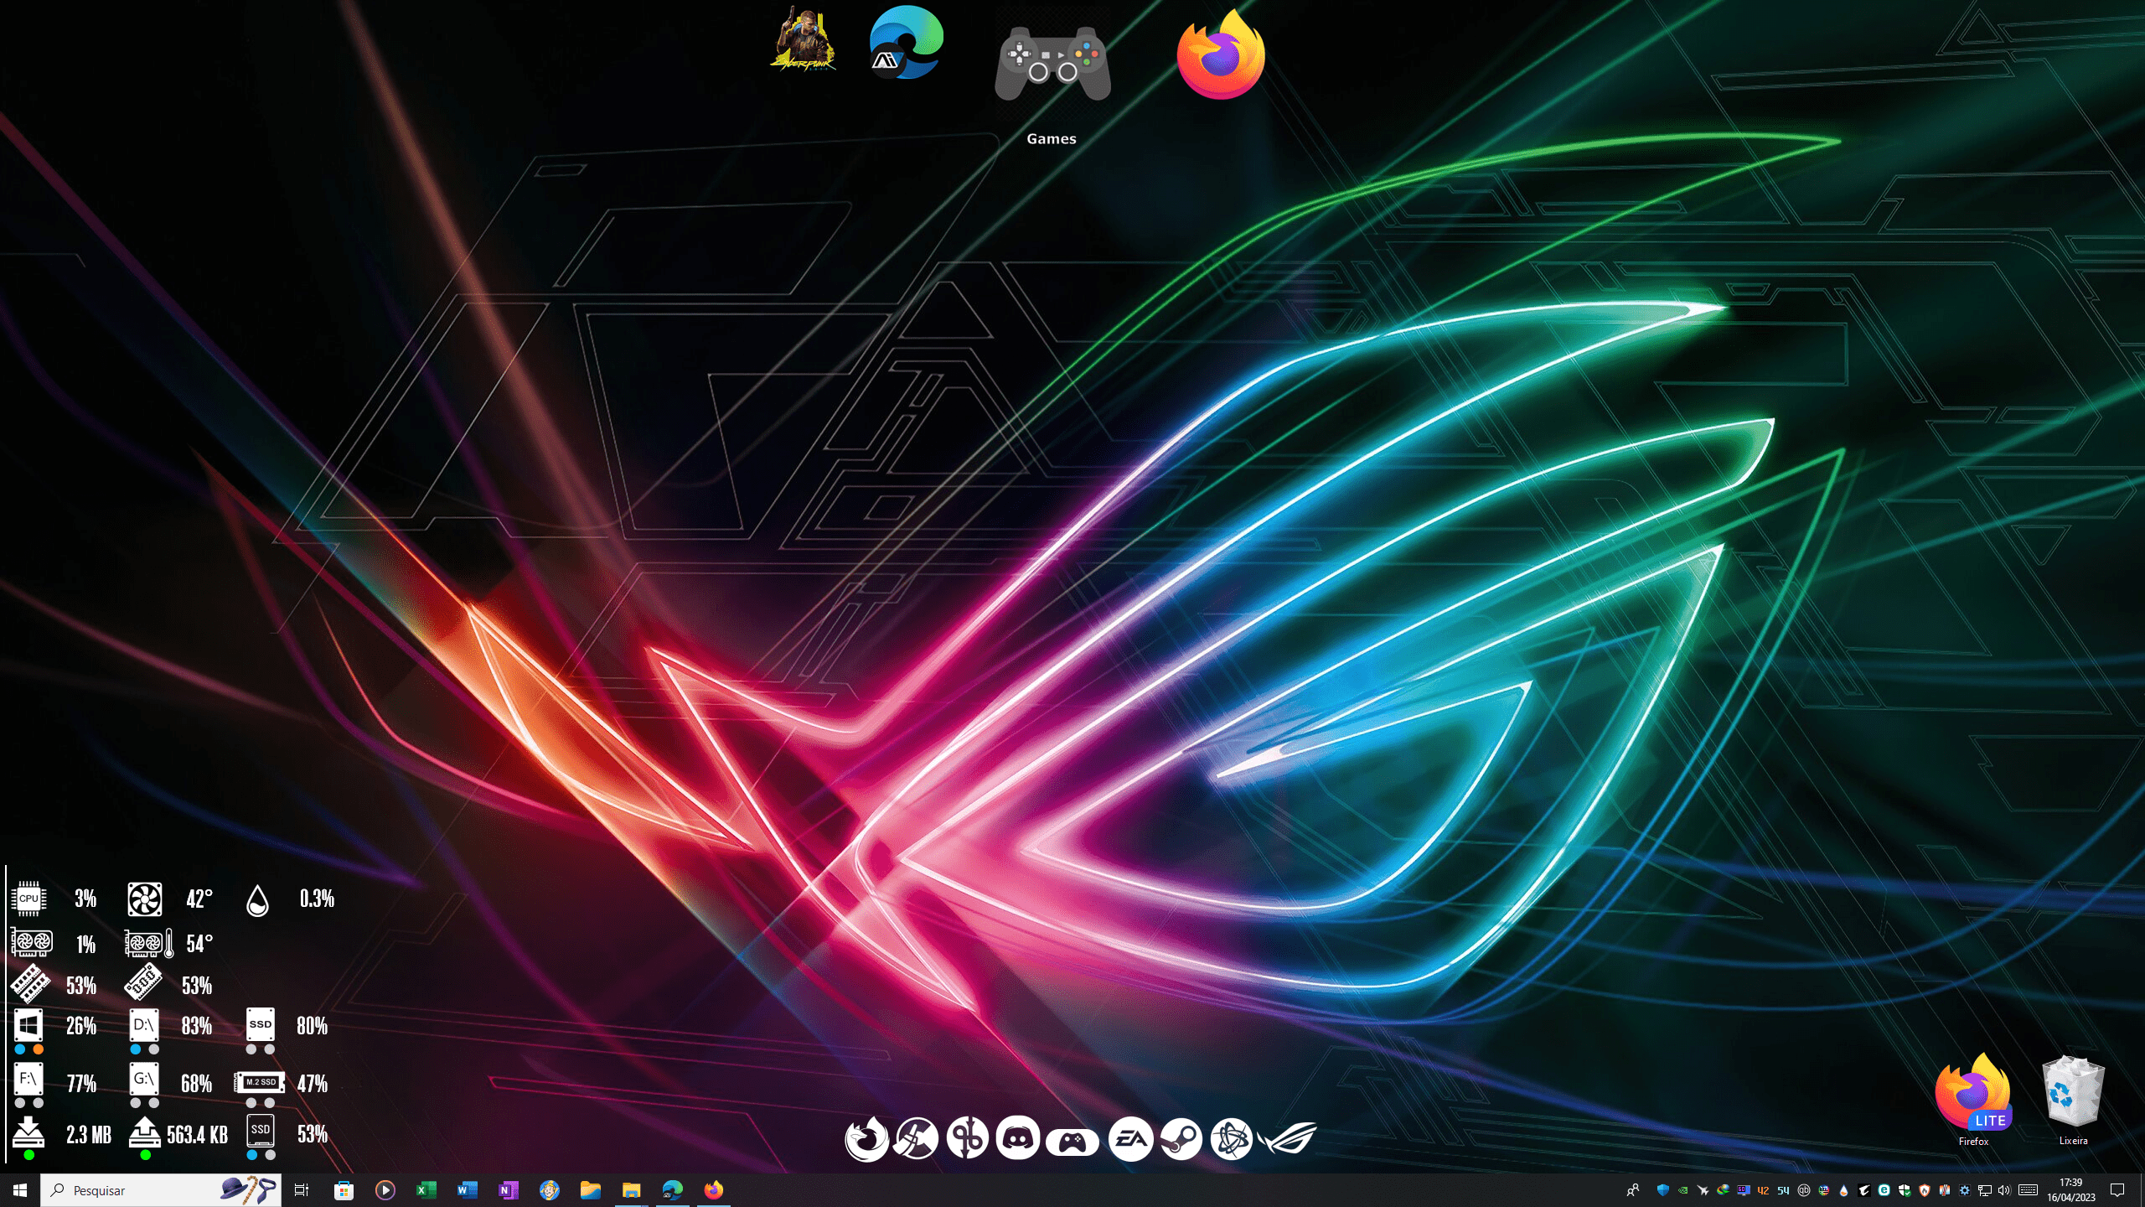The width and height of the screenshot is (2145, 1207).
Task: Switch to Firefox on the taskbar
Action: (713, 1190)
